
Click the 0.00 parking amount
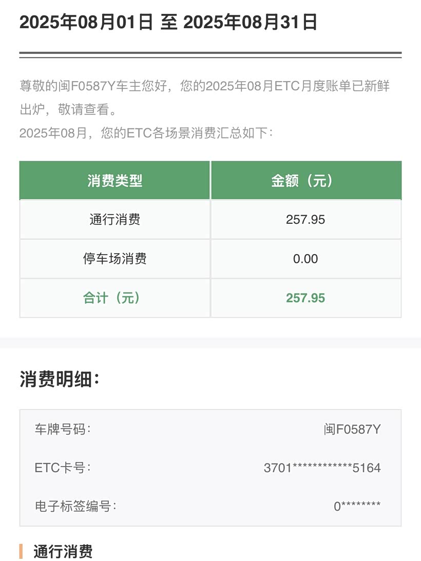(305, 259)
